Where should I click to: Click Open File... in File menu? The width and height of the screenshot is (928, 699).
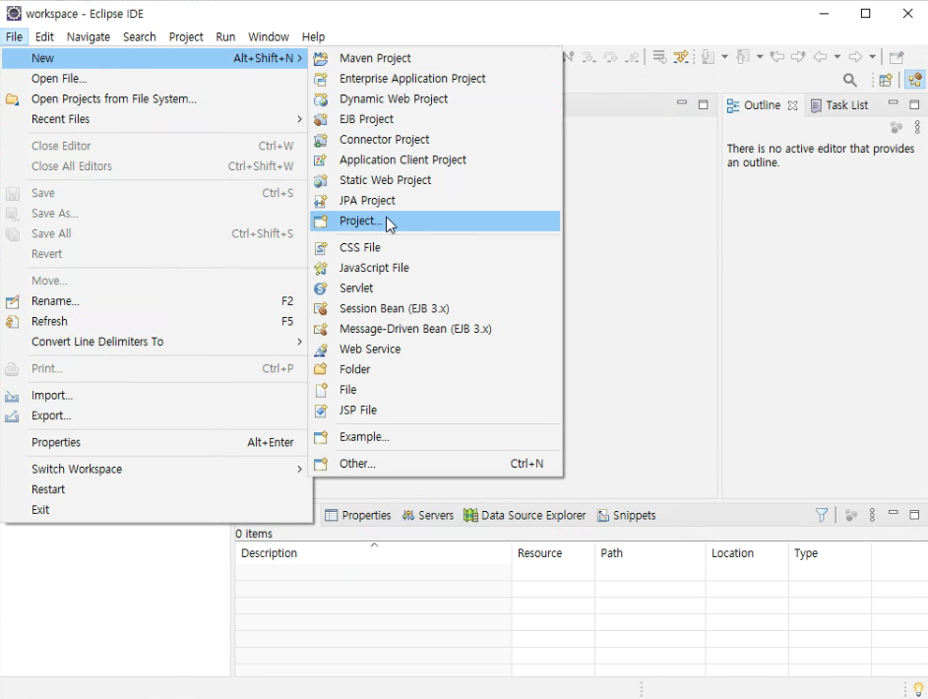[155, 78]
